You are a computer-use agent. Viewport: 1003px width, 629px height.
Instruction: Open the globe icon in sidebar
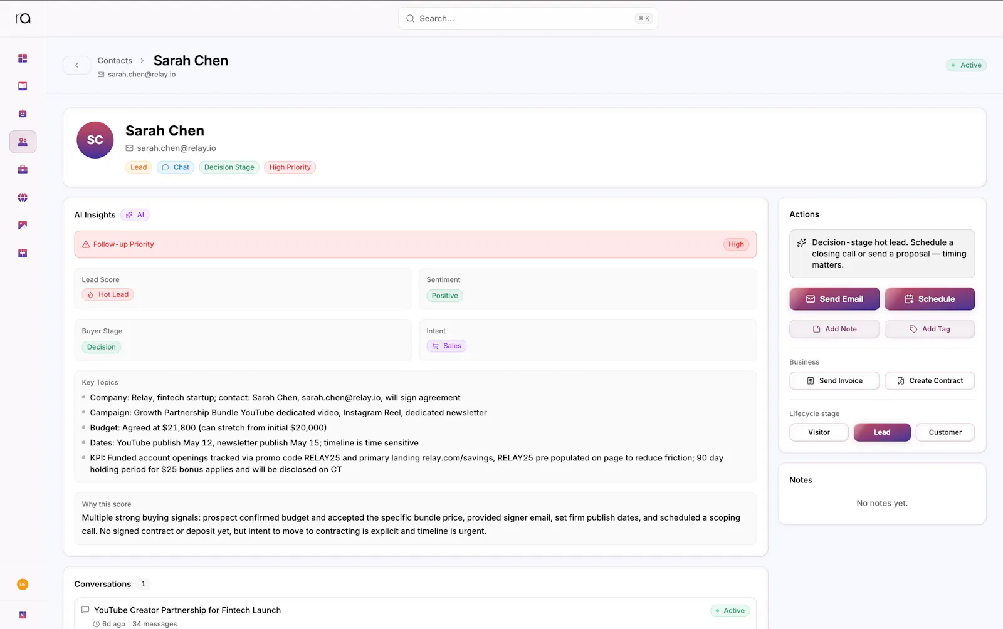tap(23, 197)
